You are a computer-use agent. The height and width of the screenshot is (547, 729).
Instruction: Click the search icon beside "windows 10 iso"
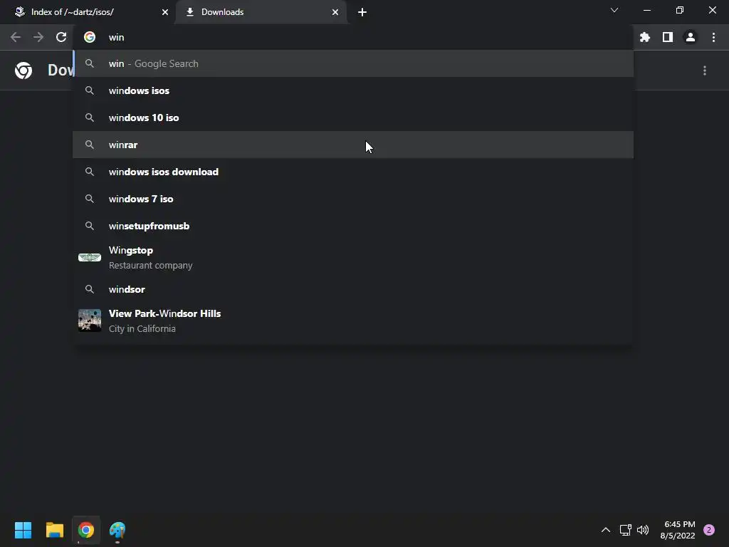(x=90, y=118)
